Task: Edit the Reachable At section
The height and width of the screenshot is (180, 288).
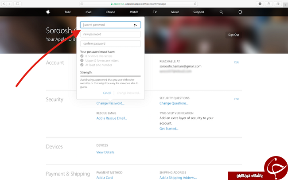Action: [x=237, y=63]
